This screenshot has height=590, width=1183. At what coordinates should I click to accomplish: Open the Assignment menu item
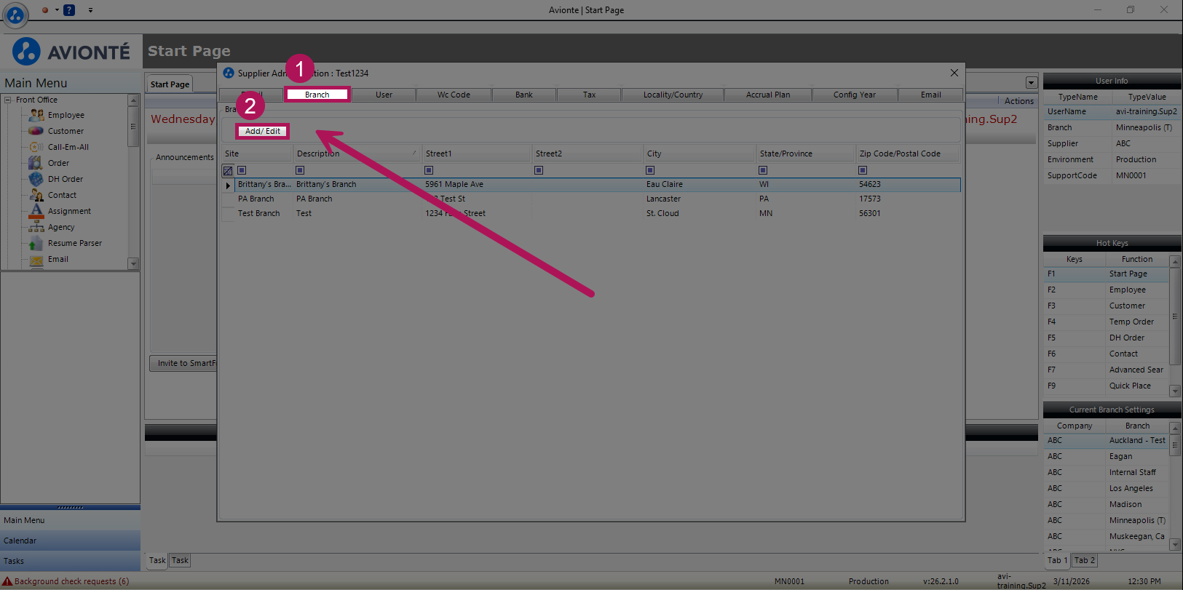click(69, 211)
